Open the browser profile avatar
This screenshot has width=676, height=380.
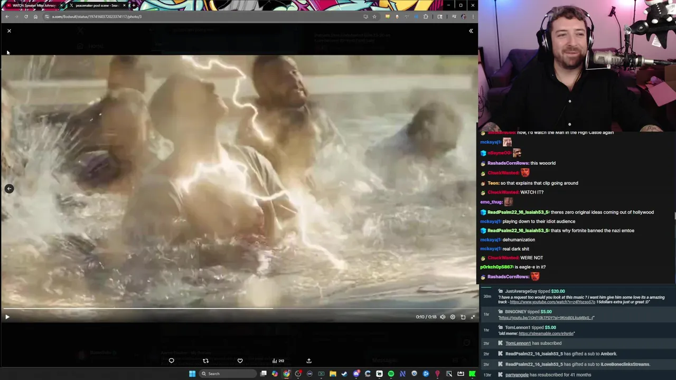point(464,16)
